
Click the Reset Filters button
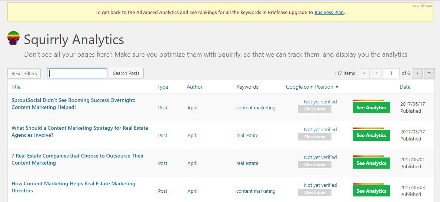[x=24, y=73]
